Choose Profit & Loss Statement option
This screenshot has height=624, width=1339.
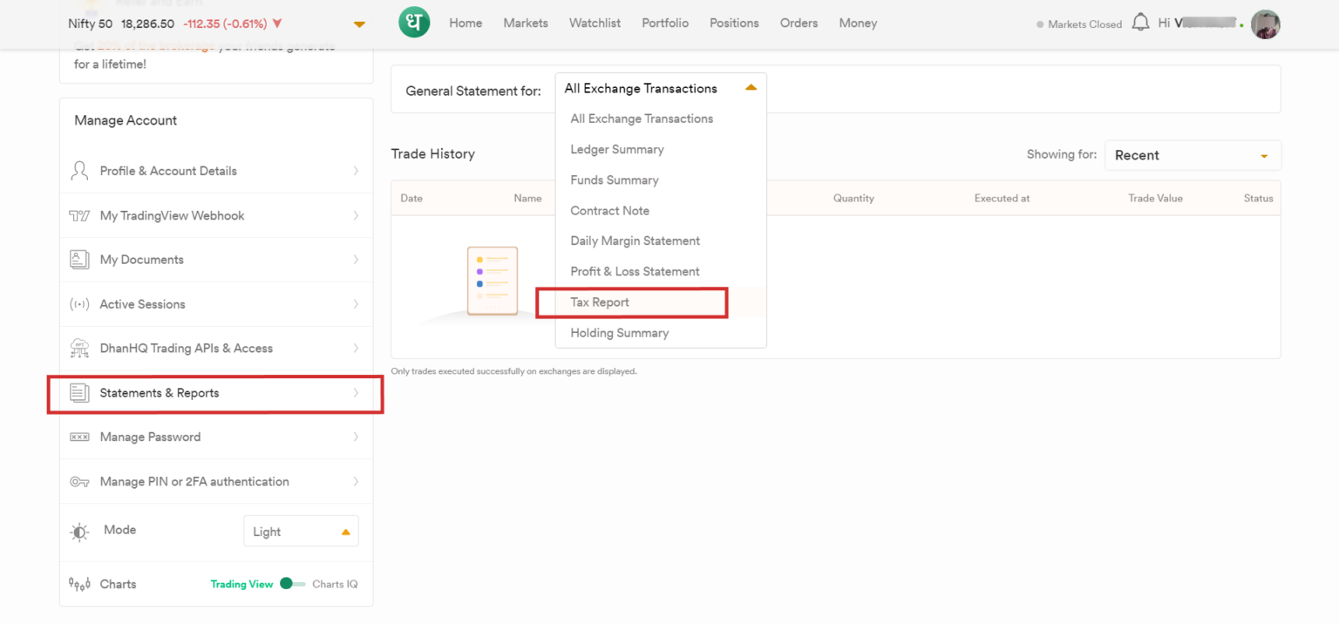click(635, 272)
